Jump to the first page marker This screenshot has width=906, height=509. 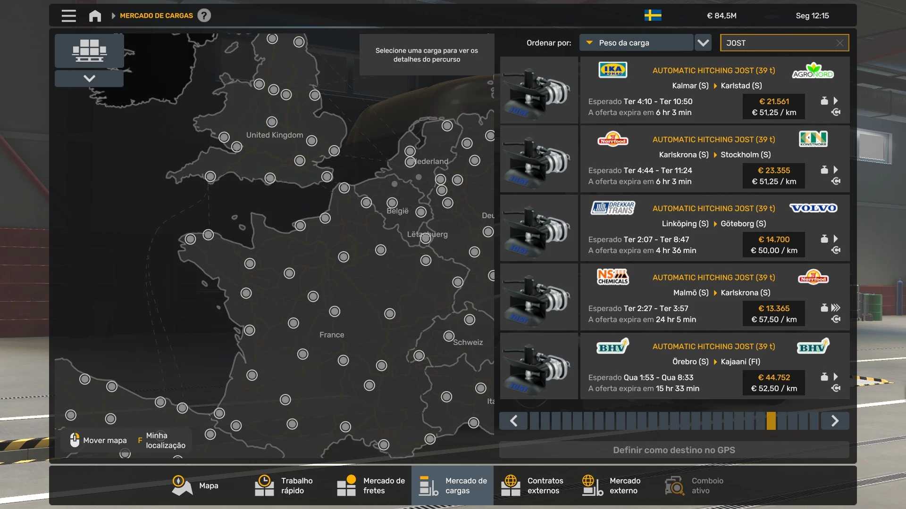534,421
